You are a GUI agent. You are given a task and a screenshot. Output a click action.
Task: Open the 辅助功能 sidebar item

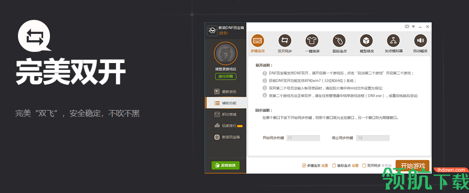pyautogui.click(x=226, y=103)
